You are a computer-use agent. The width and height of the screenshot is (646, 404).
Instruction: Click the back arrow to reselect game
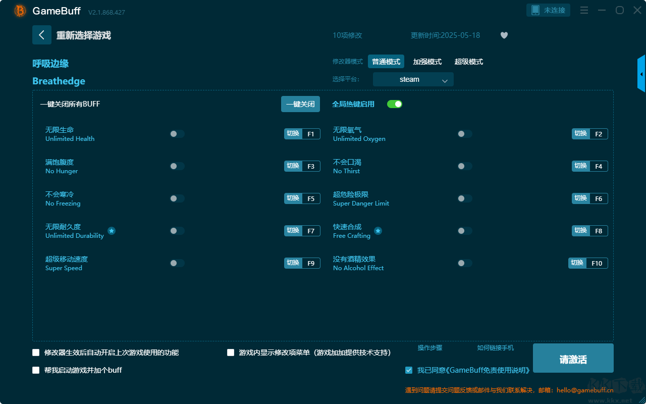(41, 35)
